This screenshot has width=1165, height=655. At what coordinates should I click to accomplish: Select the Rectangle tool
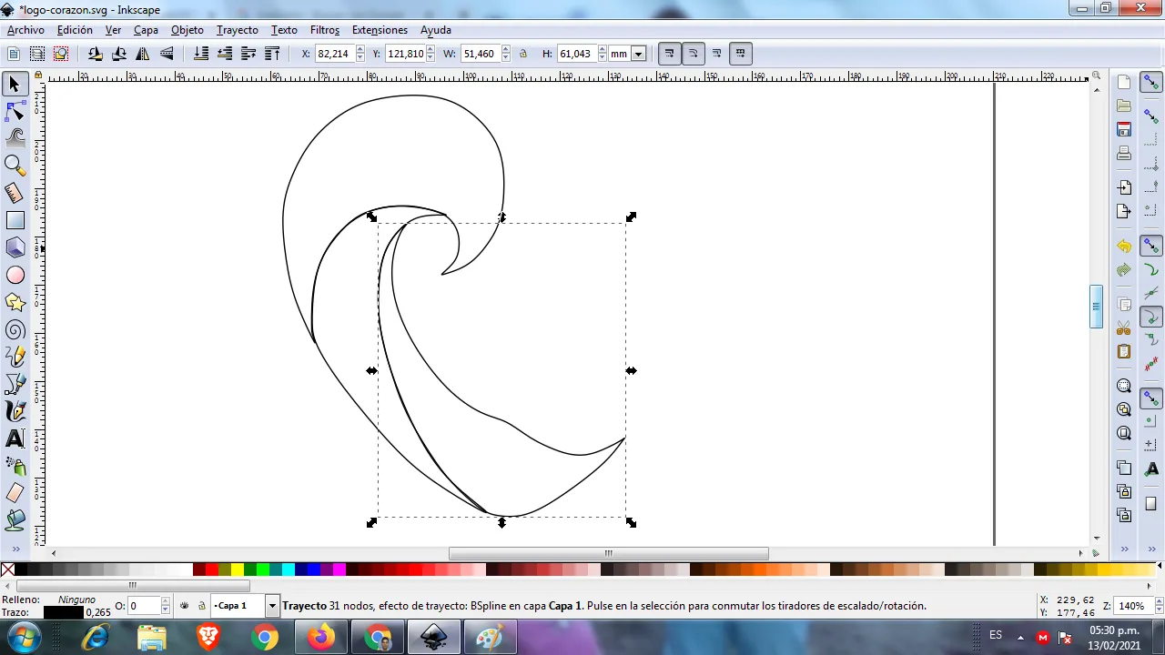[15, 220]
